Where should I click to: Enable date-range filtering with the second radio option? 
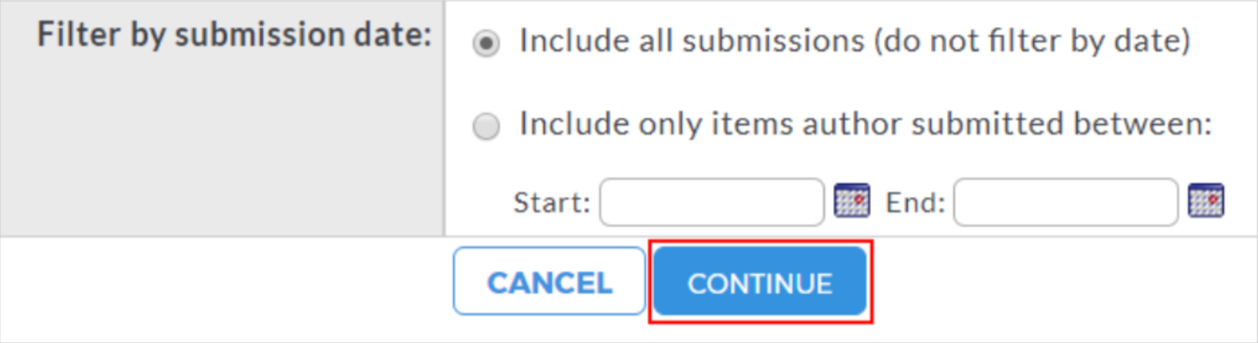(486, 127)
